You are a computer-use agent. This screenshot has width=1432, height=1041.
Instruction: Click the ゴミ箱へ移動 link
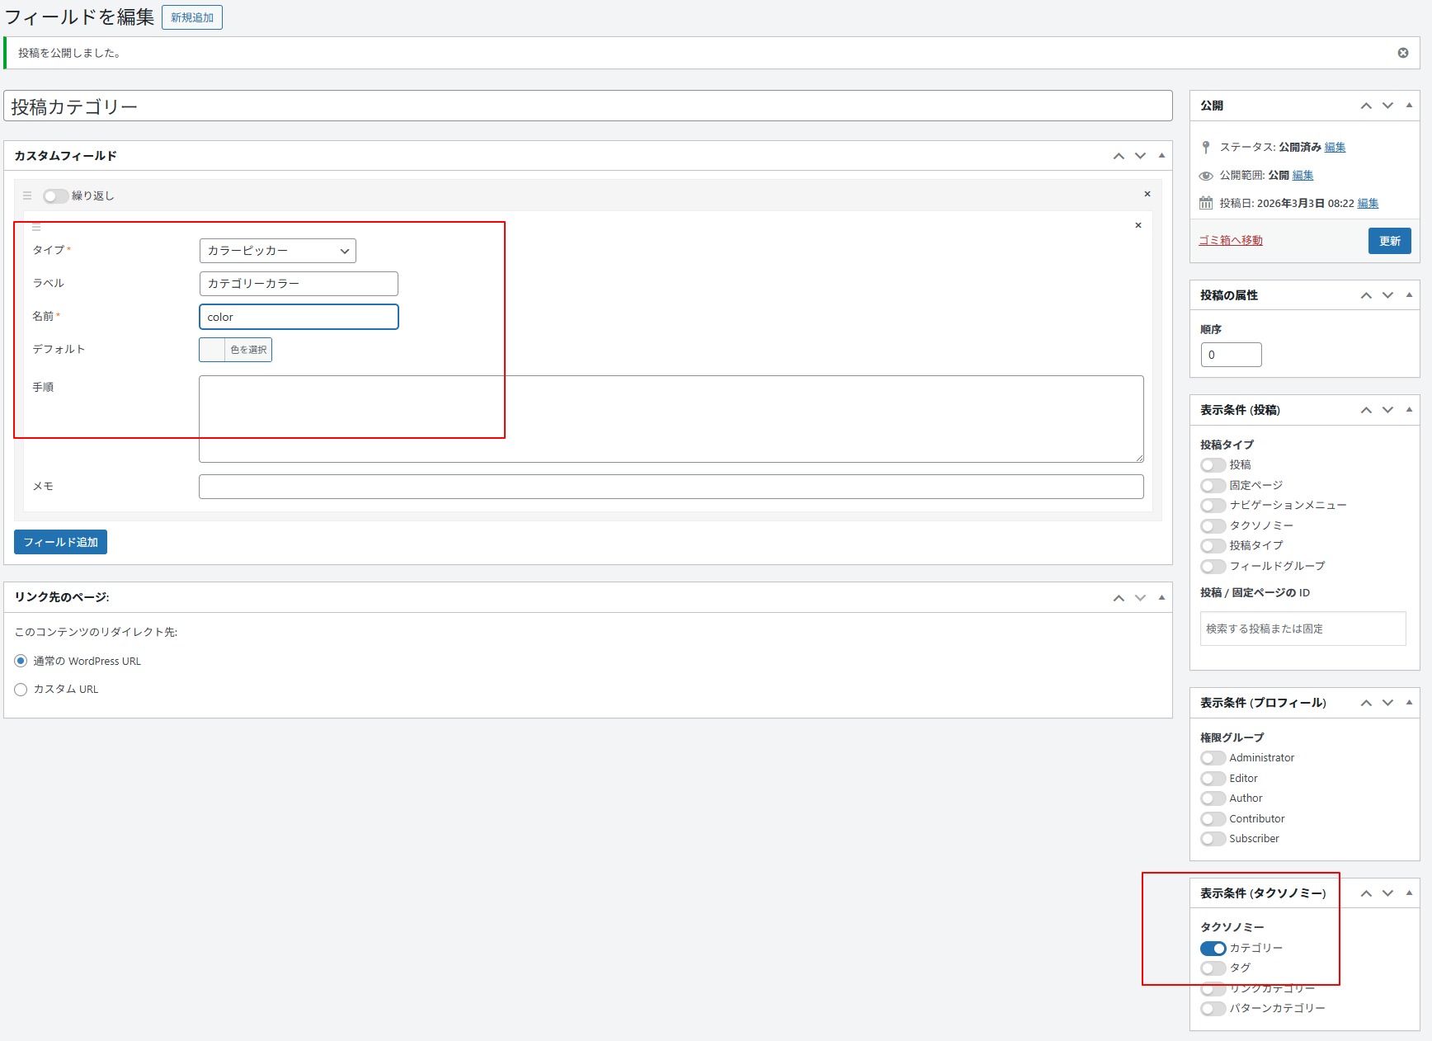click(x=1230, y=240)
